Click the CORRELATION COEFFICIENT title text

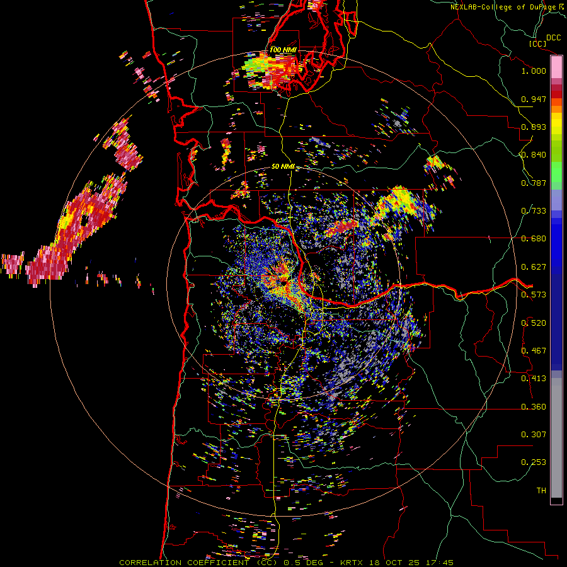(x=184, y=563)
